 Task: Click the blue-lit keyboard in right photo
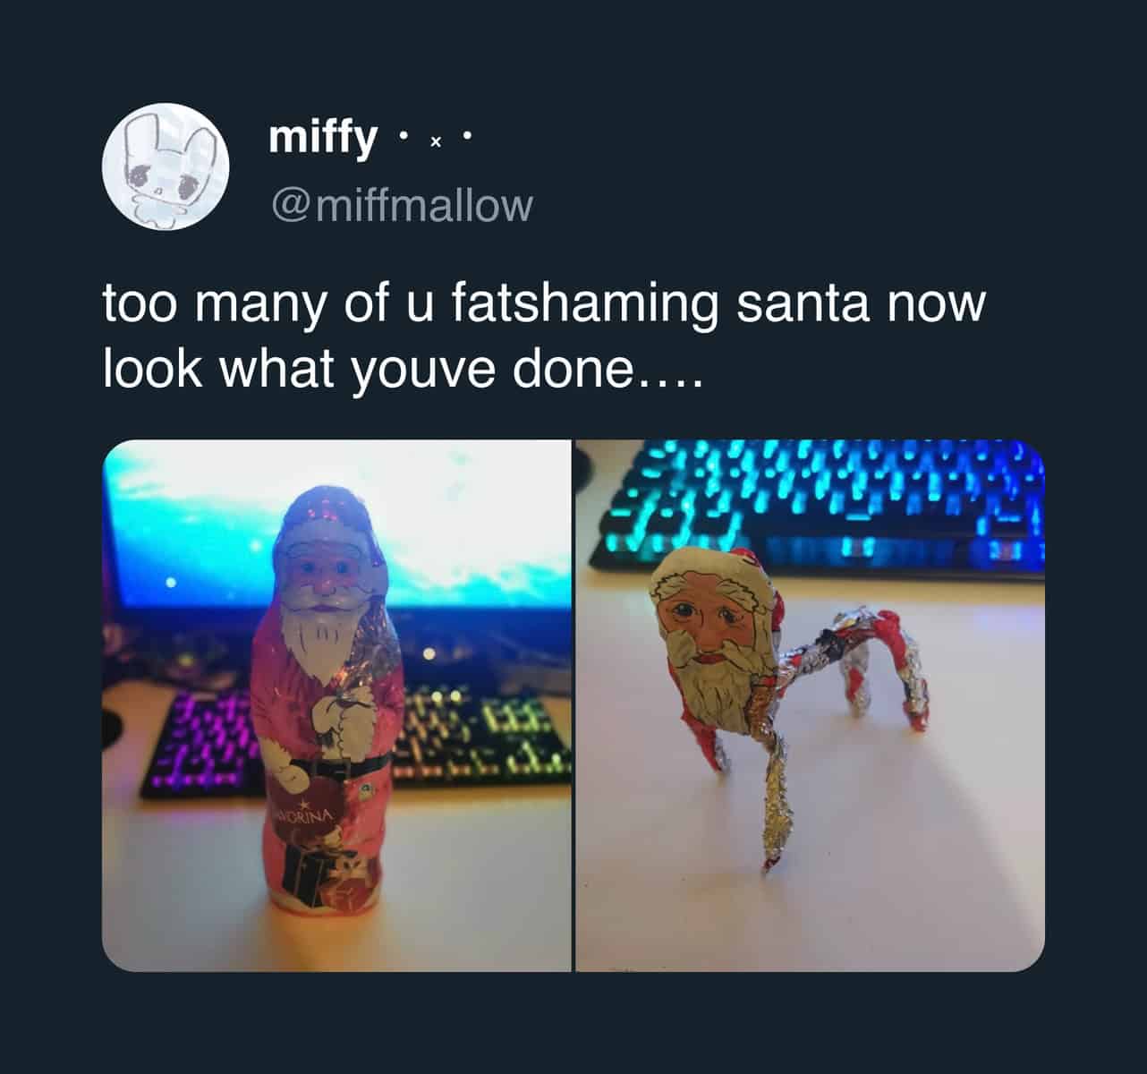point(819,506)
